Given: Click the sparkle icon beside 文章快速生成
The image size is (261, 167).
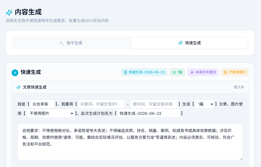Looking at the screenshot, I should [18, 87].
